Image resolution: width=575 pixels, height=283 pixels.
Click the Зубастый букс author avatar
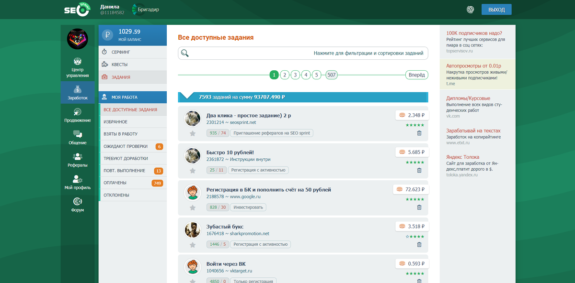coord(193,229)
